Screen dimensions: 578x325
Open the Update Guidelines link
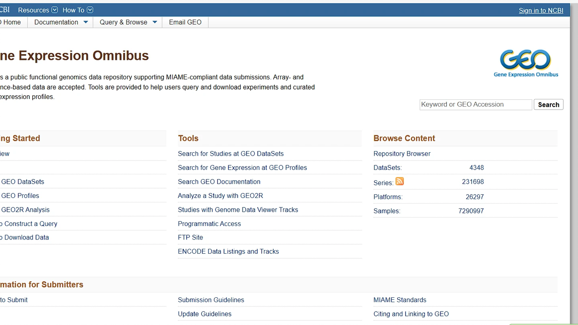[x=205, y=314]
